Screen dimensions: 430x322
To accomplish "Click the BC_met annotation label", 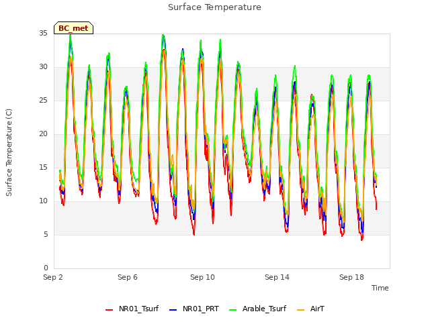I will [73, 28].
